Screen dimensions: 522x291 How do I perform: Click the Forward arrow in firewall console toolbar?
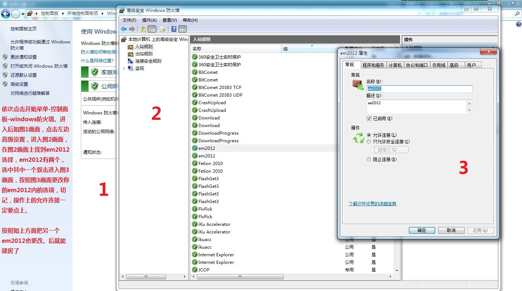(x=132, y=29)
